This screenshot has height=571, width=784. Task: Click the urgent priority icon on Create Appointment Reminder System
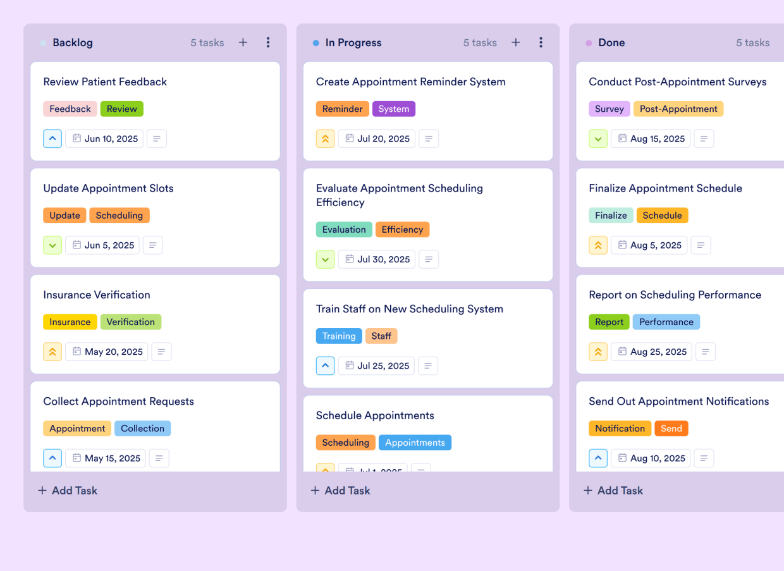coord(325,138)
